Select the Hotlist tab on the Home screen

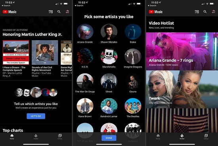pyautogui.click(x=36, y=137)
